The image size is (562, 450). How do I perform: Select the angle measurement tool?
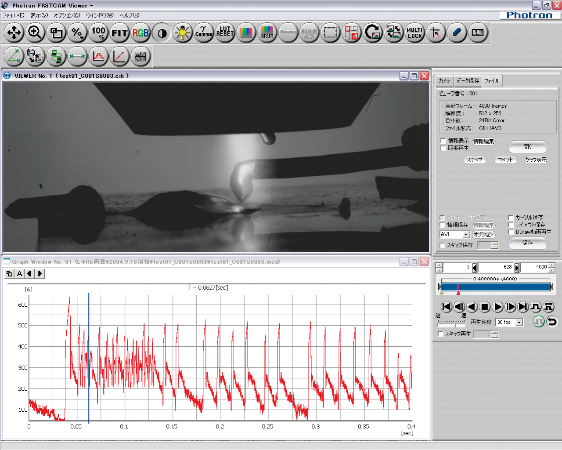[x=14, y=56]
